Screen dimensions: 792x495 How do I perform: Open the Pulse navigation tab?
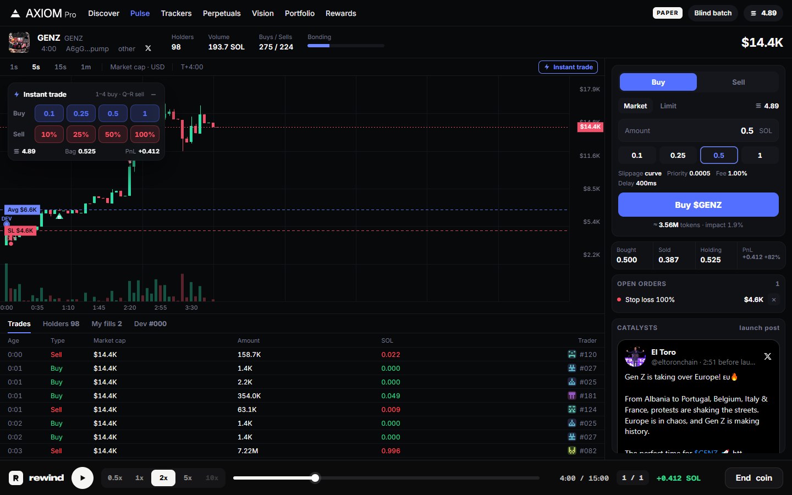tap(140, 13)
